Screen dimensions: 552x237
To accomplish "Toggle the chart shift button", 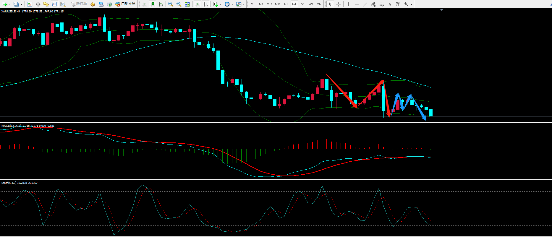I will 206,4.
